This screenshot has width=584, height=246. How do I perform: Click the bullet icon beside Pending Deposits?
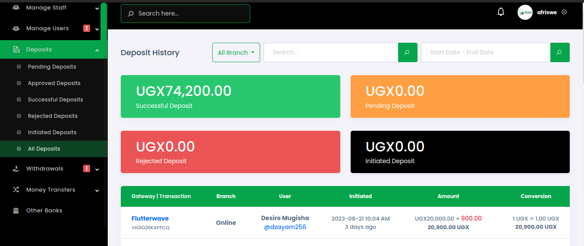click(x=19, y=67)
